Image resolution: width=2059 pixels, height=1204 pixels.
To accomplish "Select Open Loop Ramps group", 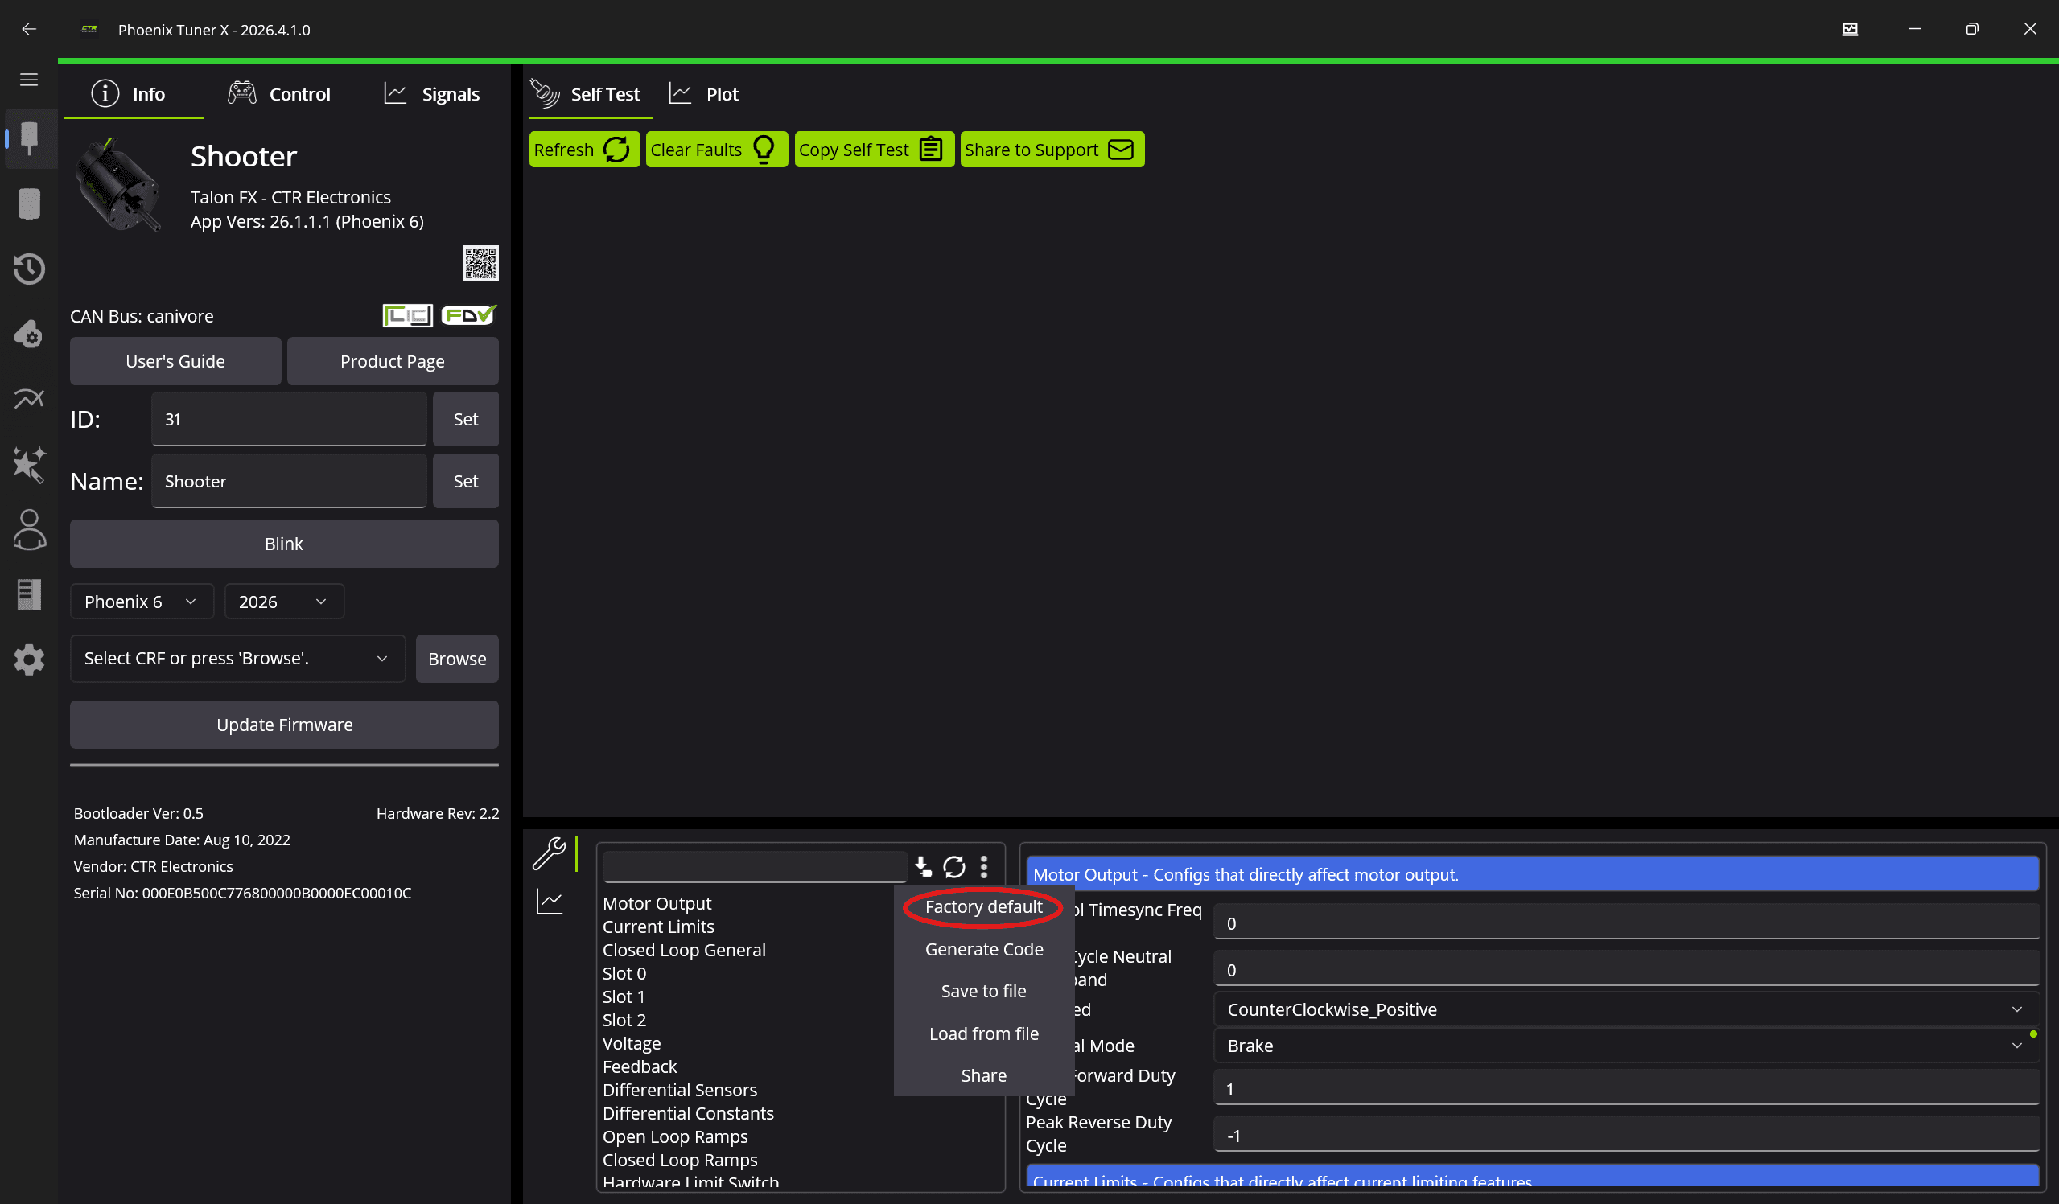I will click(675, 1137).
